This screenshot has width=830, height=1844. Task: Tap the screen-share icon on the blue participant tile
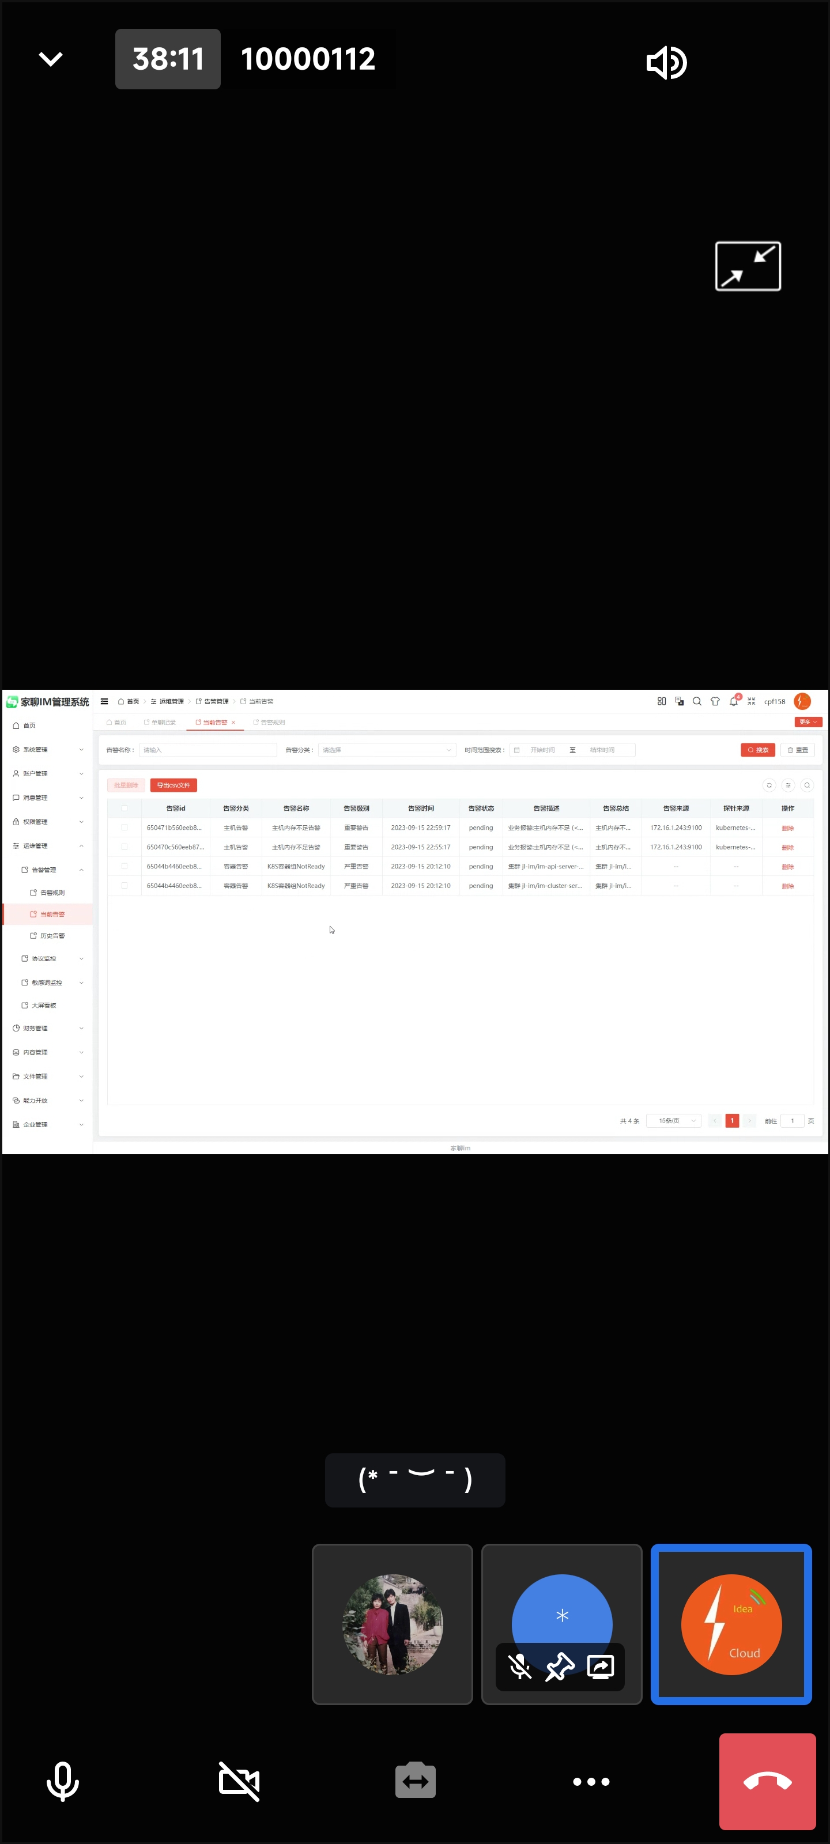[600, 1667]
